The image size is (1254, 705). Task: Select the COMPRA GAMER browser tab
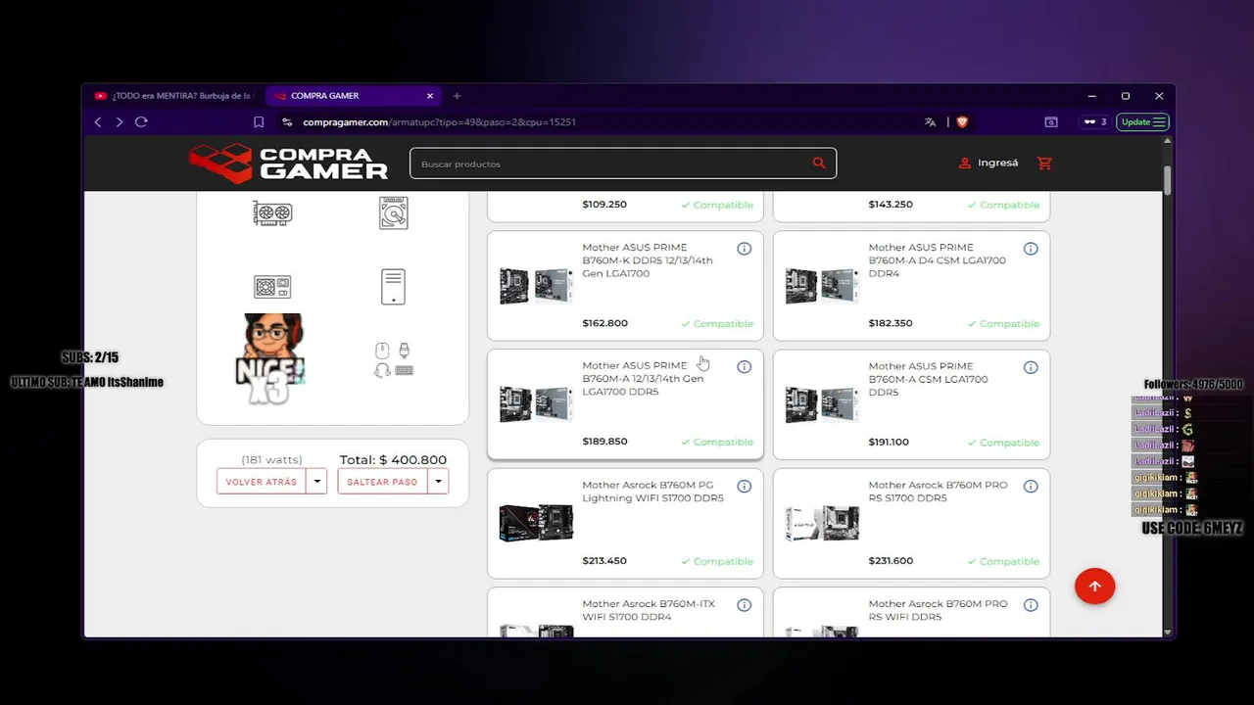point(355,96)
